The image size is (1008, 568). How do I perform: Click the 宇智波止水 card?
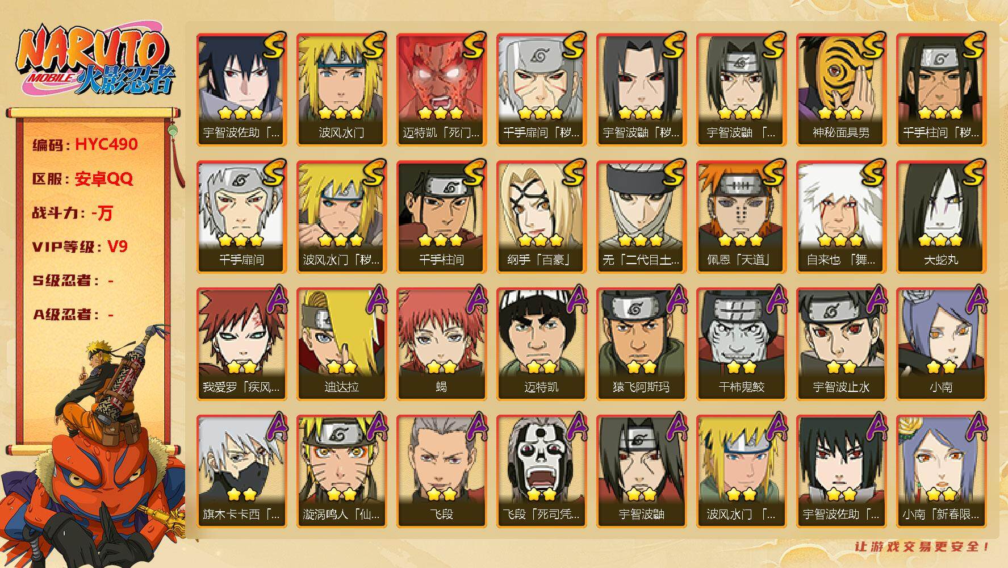click(x=841, y=344)
